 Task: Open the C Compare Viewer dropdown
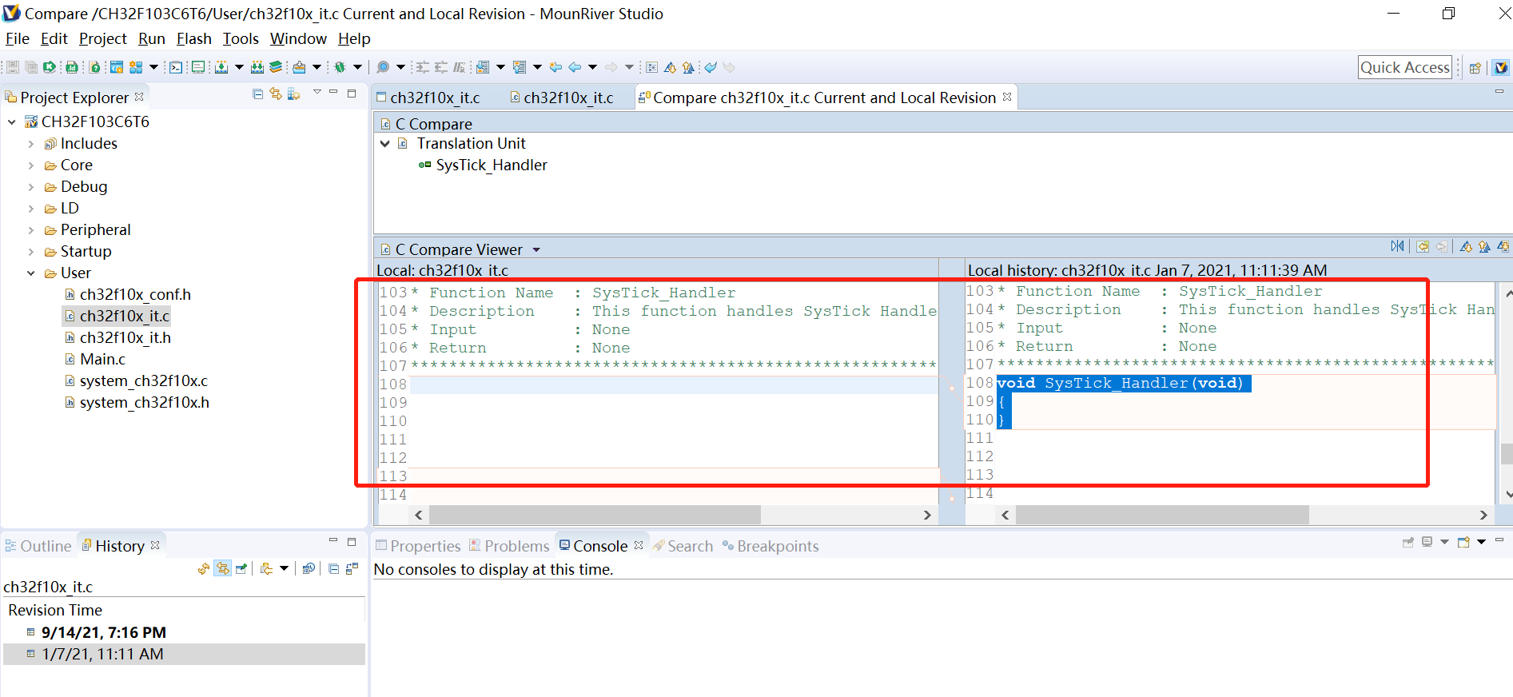point(536,250)
